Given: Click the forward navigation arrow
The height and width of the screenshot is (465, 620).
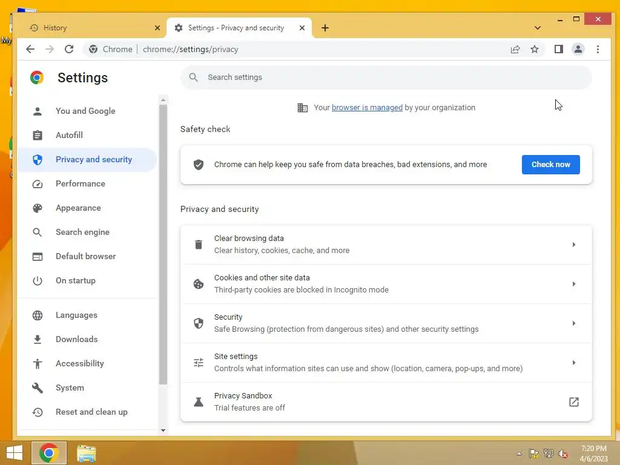Looking at the screenshot, I should (50, 49).
